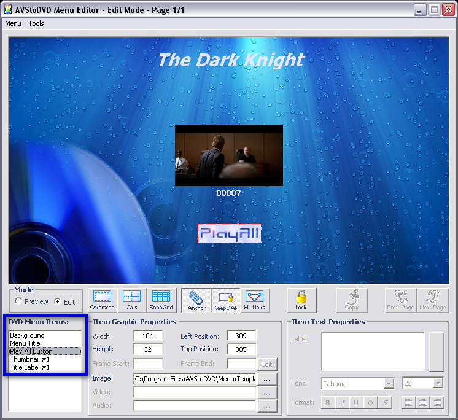Image resolution: width=458 pixels, height=420 pixels.
Task: Select the 00007 title label
Action: pos(228,193)
